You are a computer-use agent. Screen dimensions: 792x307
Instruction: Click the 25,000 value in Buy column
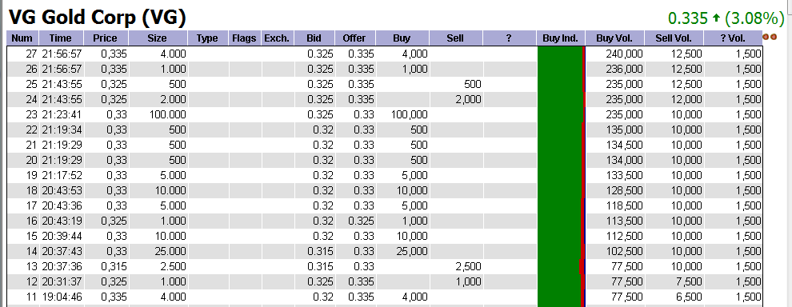[x=412, y=251]
